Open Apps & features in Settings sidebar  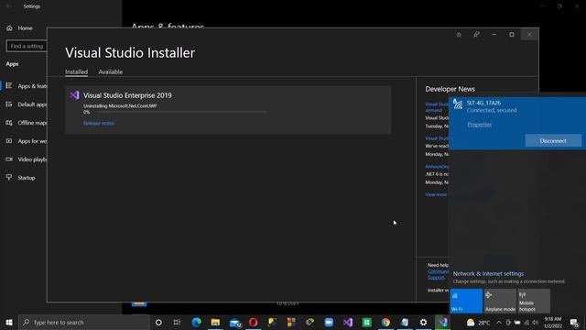tap(27, 85)
